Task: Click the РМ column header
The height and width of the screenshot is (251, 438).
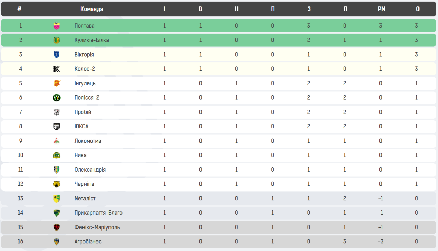Action: [382, 9]
